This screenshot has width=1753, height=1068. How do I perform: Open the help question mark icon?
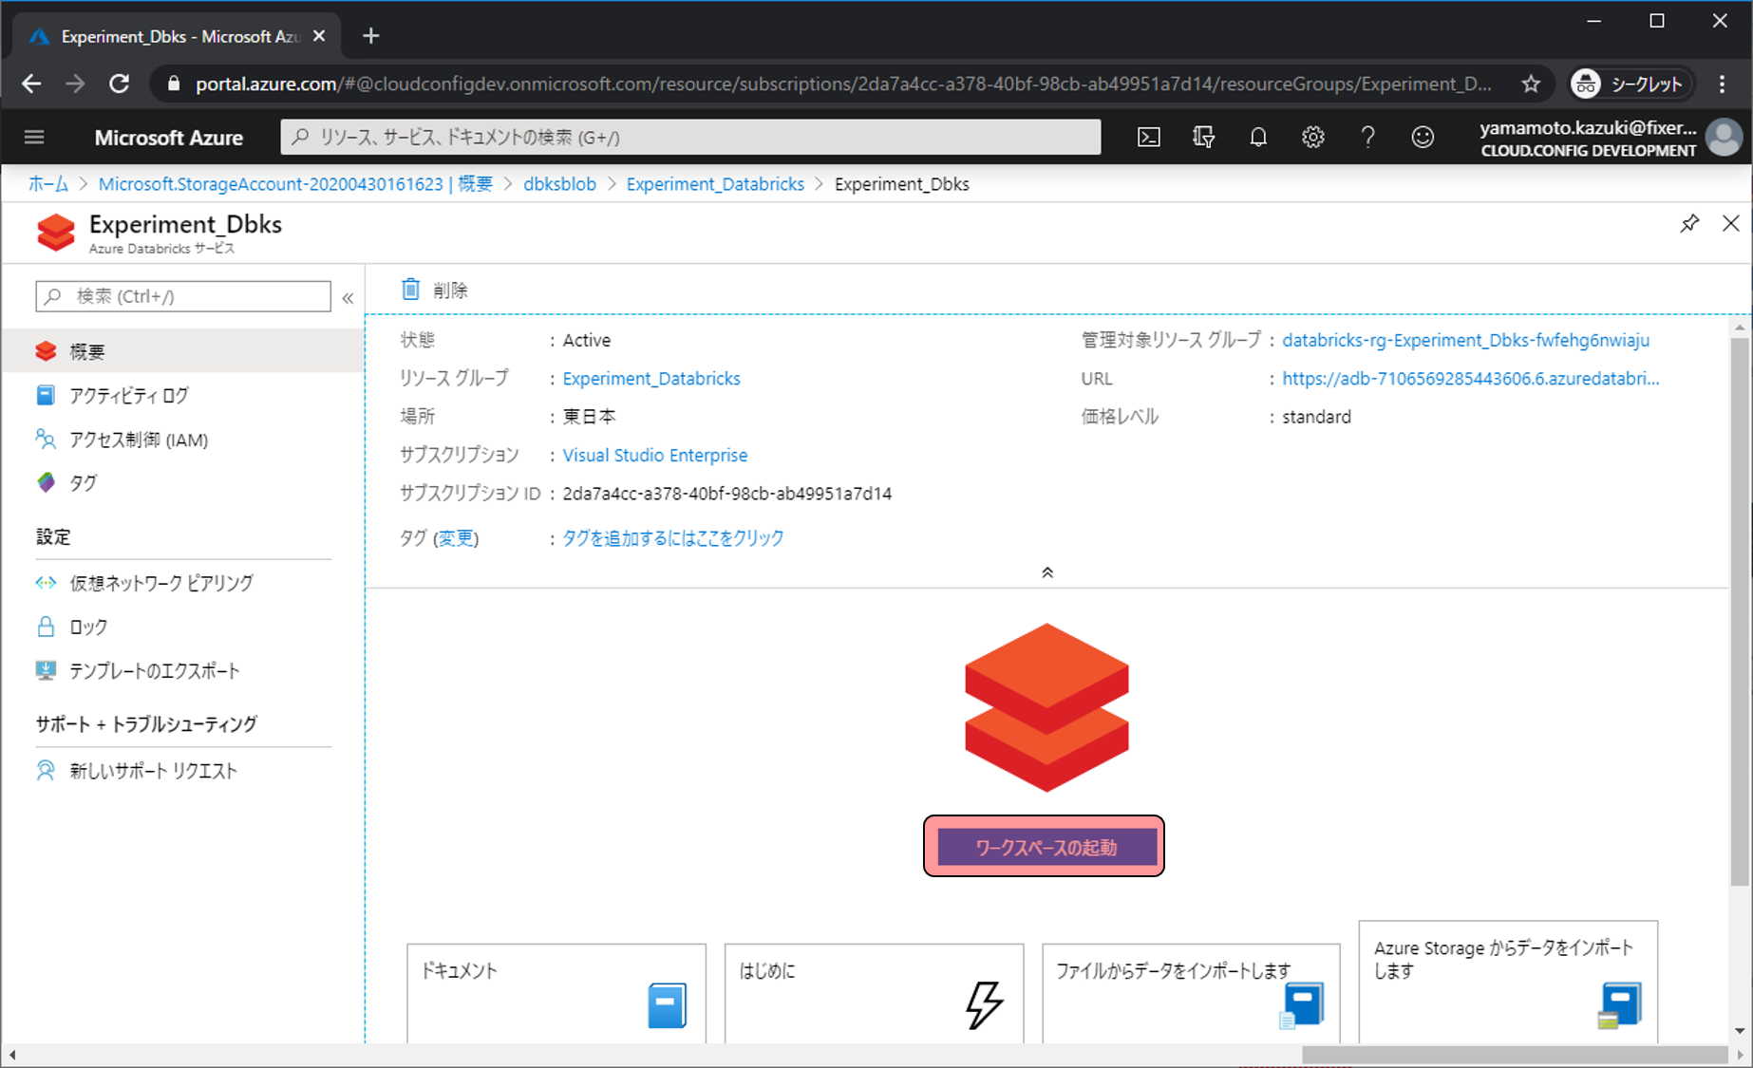(x=1367, y=138)
